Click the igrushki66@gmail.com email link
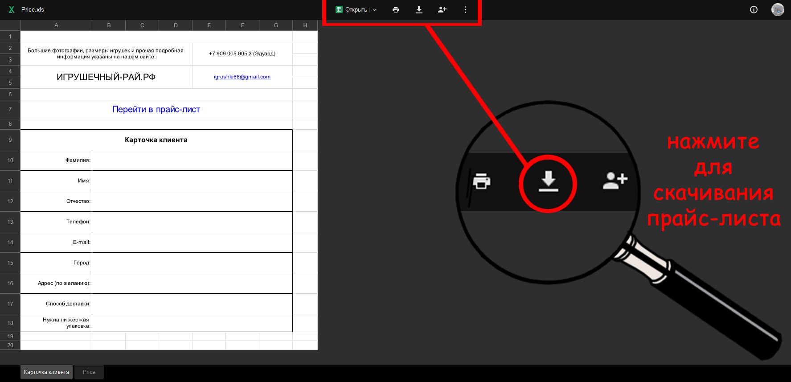Viewport: 791px width, 382px height. [242, 77]
